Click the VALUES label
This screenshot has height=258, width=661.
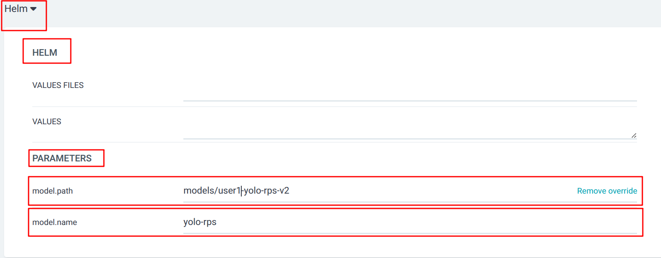point(47,122)
